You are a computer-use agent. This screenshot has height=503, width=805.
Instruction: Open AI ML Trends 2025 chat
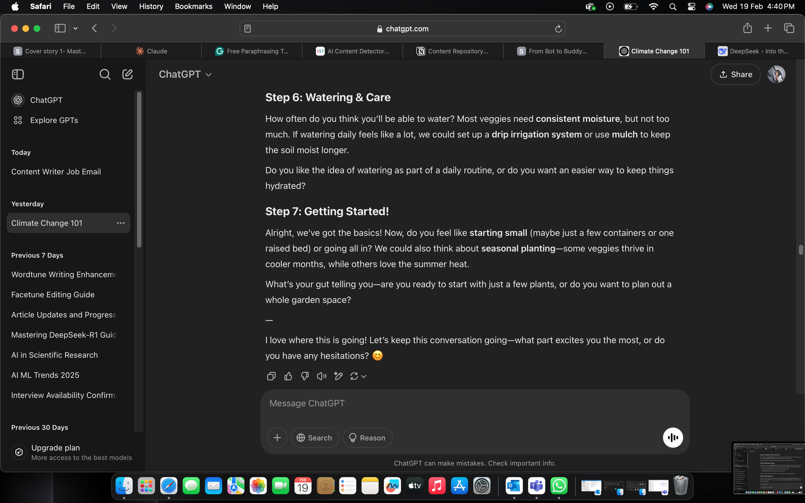coord(68,375)
